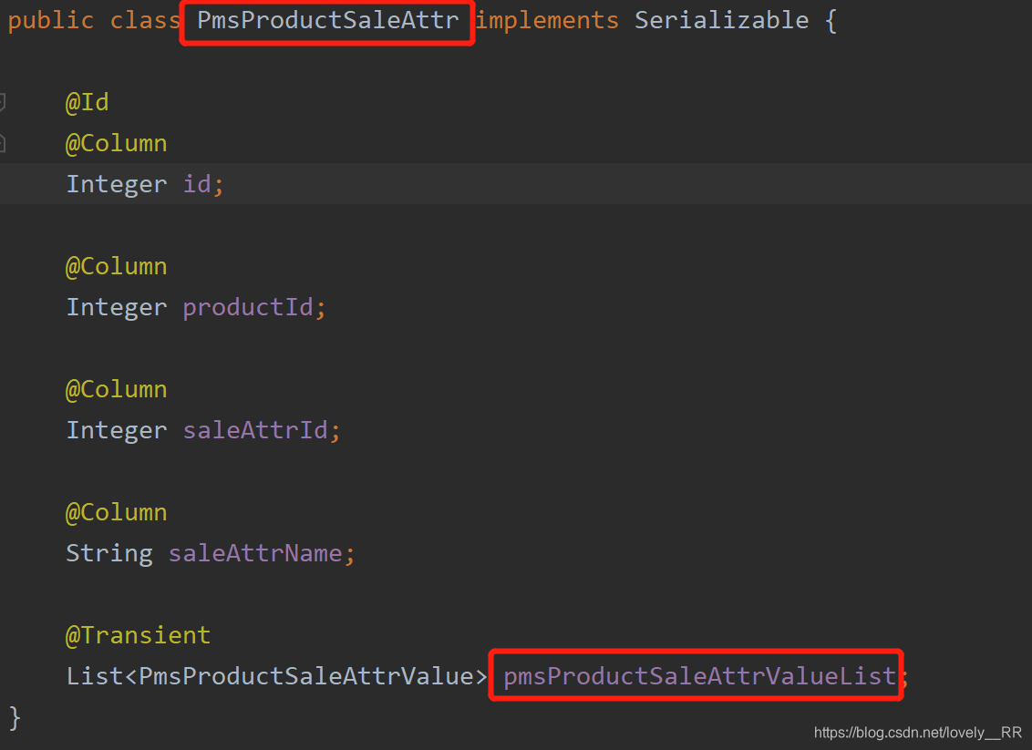Click the closing brace of the class
Image resolution: width=1032 pixels, height=750 pixels.
tap(15, 718)
